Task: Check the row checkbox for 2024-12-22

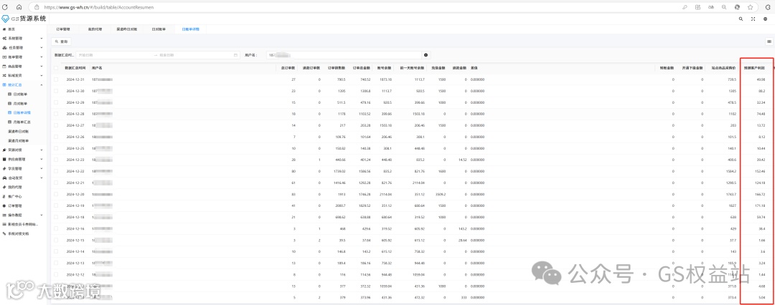Action: tap(56, 171)
